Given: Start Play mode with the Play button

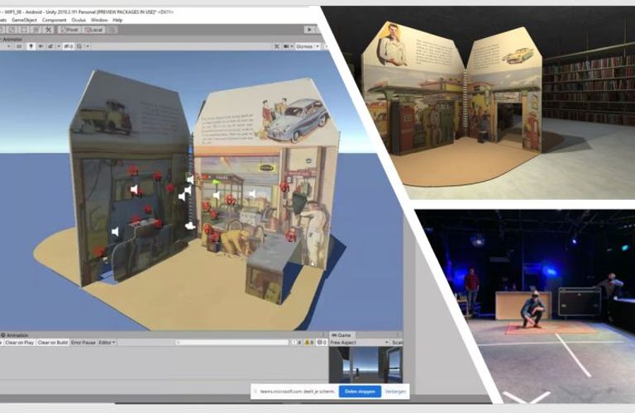Looking at the screenshot, I should coord(309,29).
